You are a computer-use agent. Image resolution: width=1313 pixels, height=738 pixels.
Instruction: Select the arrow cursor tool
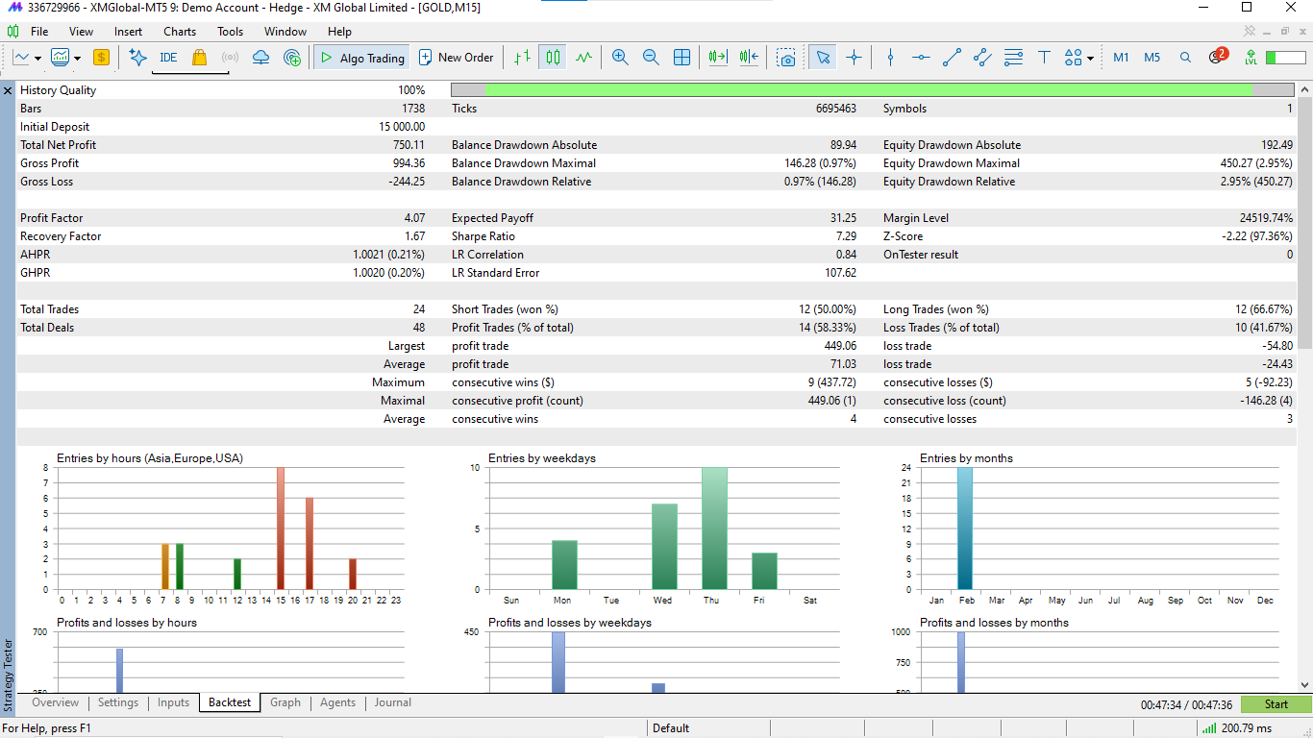point(822,58)
